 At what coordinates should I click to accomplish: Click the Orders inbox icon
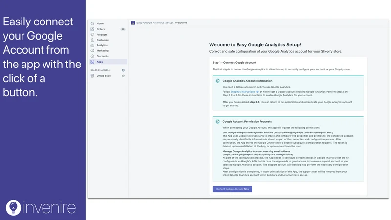point(92,29)
